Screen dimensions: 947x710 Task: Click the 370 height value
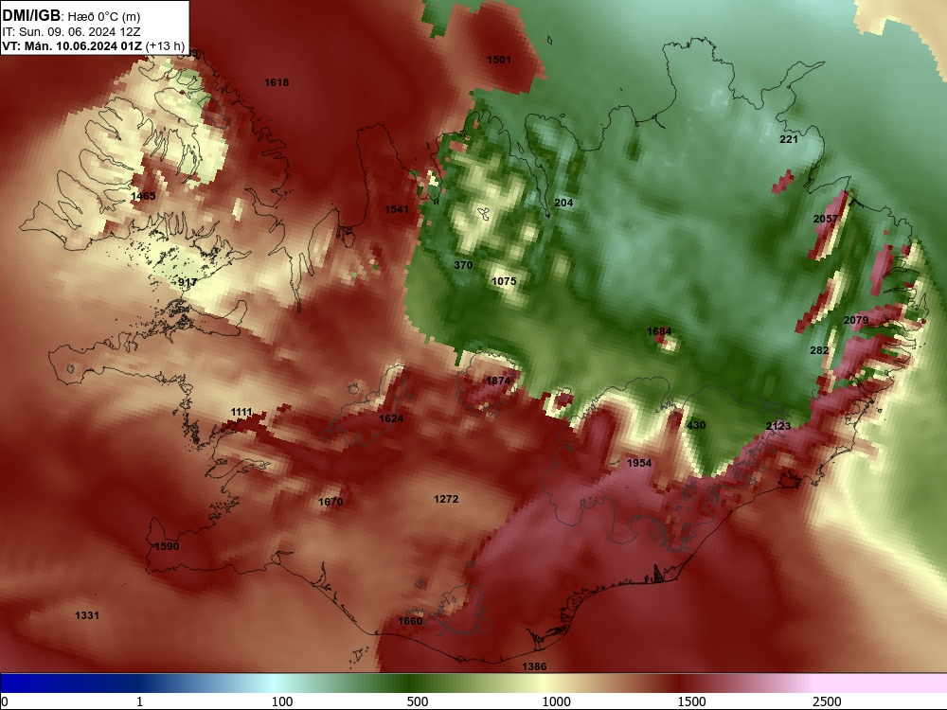[x=463, y=265]
